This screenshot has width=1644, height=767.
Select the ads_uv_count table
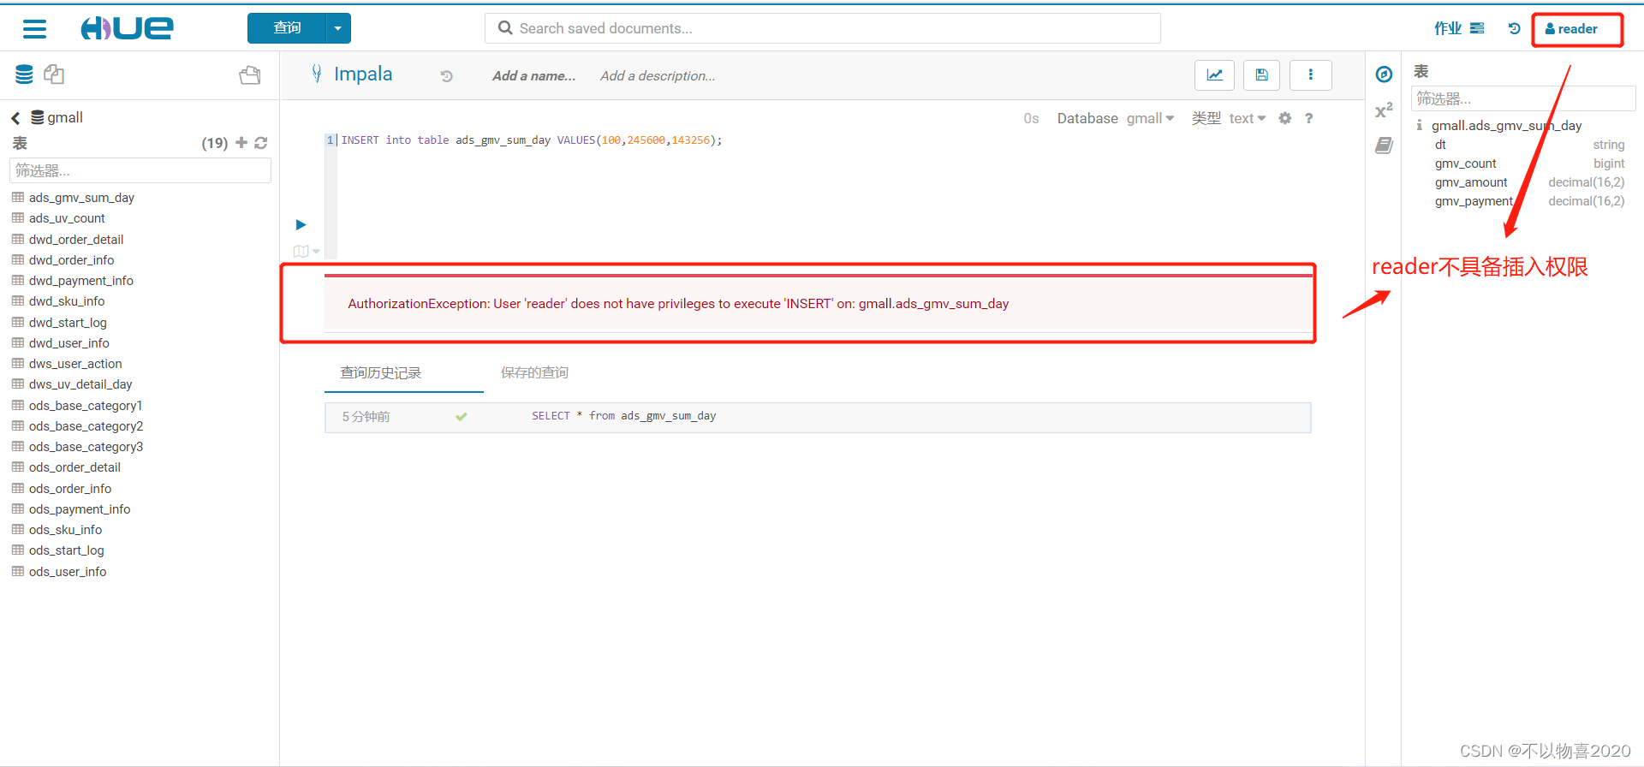[x=67, y=218]
